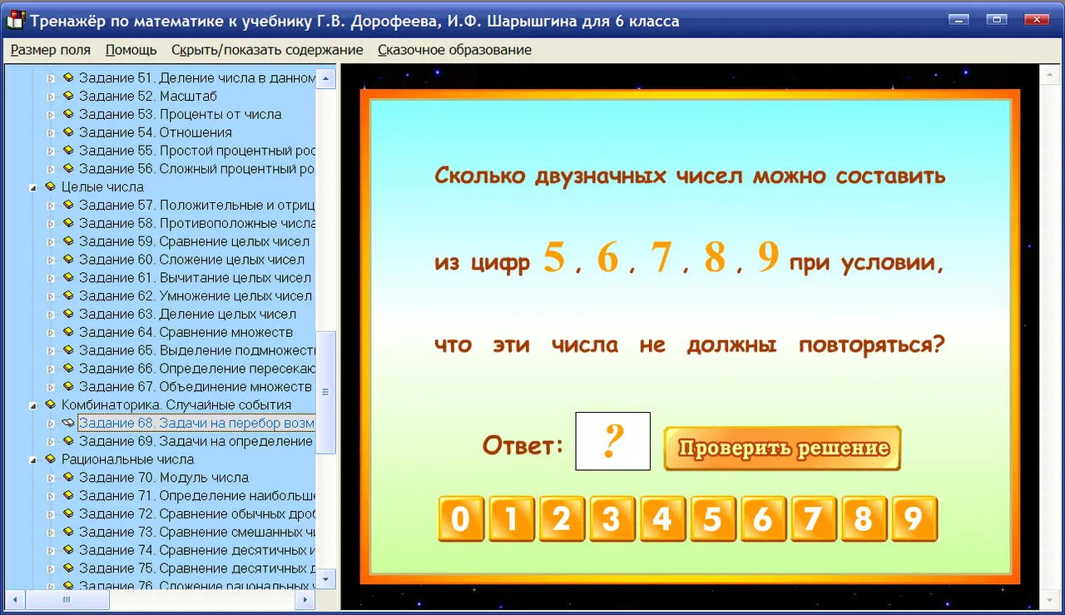The width and height of the screenshot is (1065, 615).
Task: Open the Сказочное образование menu
Action: pyautogui.click(x=454, y=50)
